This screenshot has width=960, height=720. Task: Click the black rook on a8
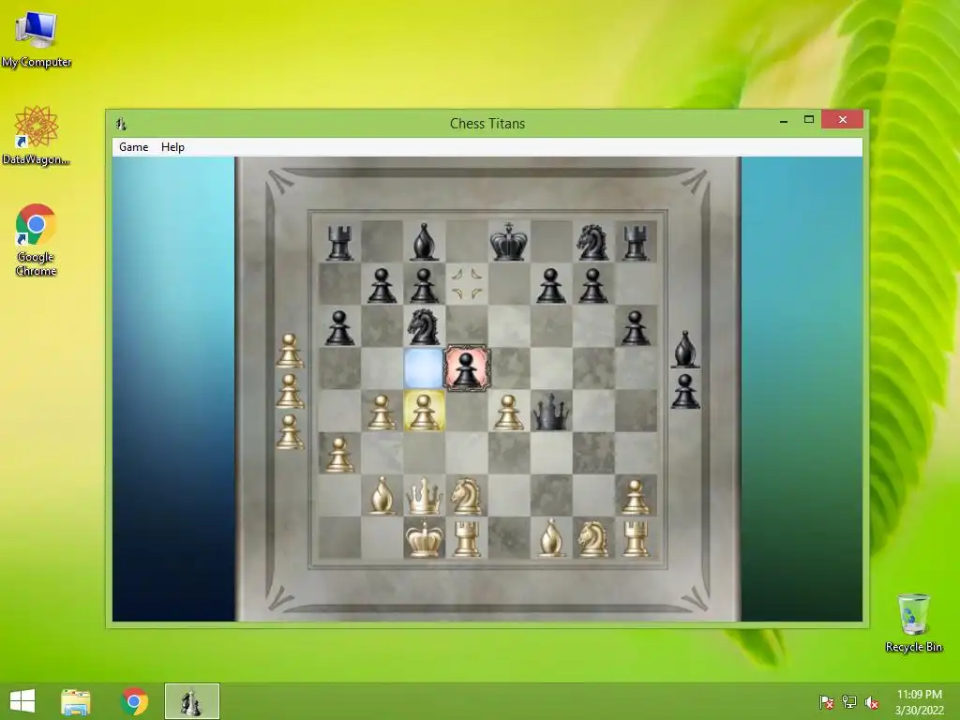pos(339,243)
